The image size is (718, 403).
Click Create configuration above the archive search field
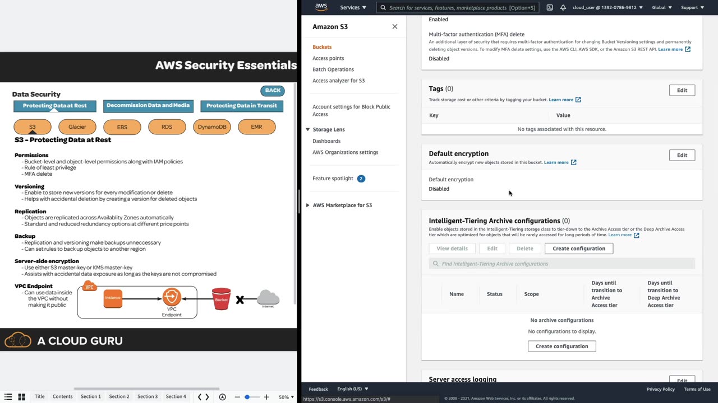[x=579, y=249]
